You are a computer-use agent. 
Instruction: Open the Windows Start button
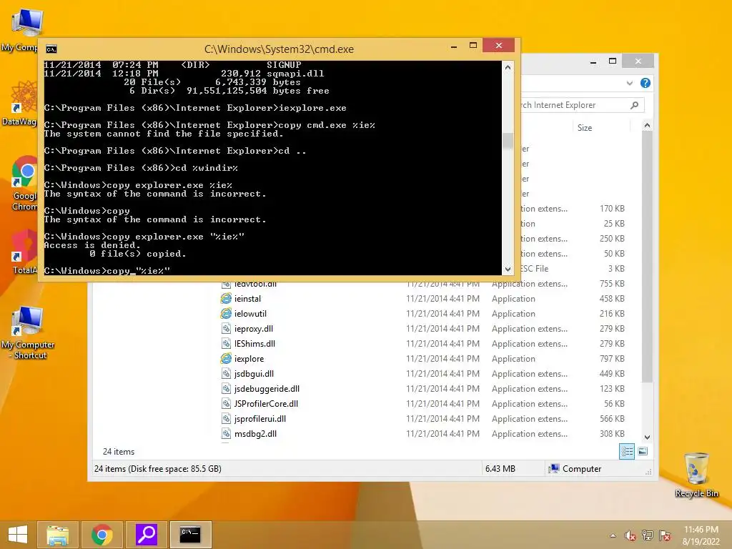tap(18, 535)
